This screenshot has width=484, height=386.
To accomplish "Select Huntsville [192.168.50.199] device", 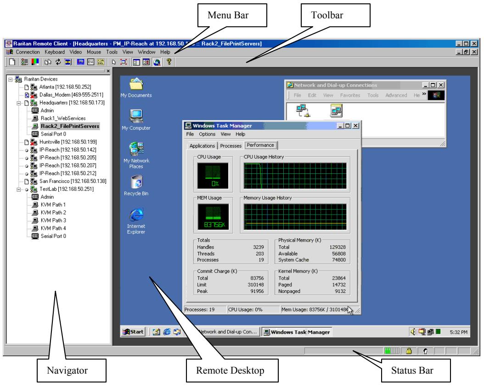I will 68,142.
